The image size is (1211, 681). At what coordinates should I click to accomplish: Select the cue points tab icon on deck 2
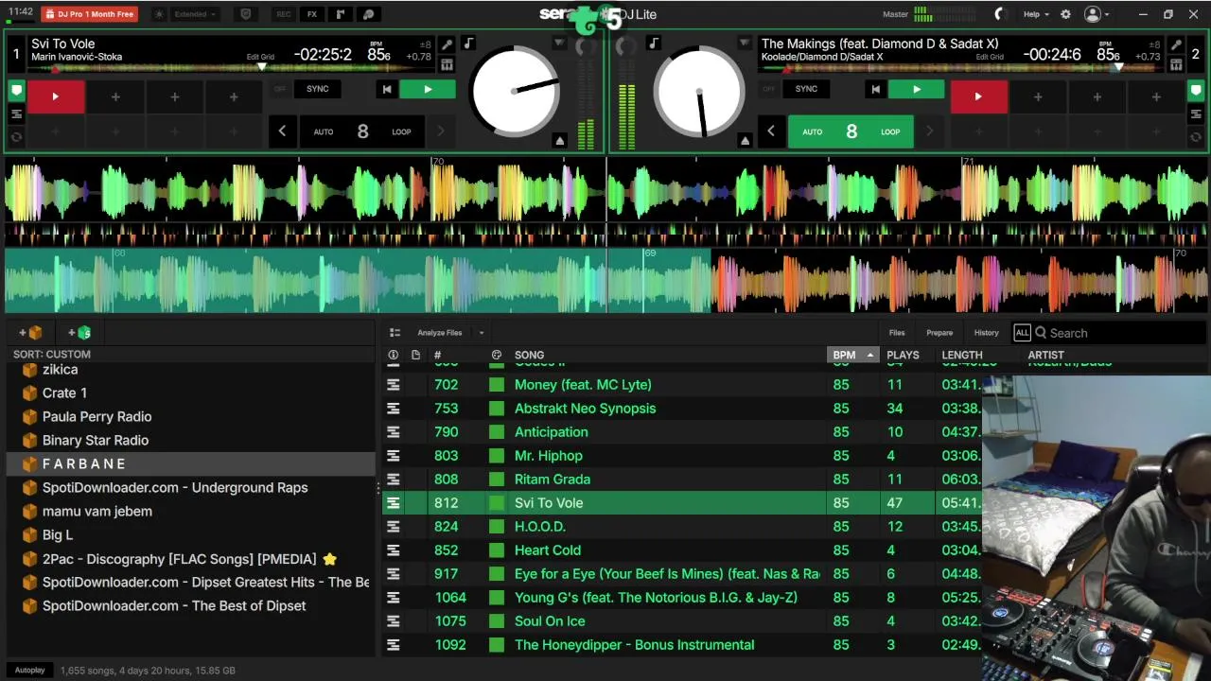pos(1195,92)
